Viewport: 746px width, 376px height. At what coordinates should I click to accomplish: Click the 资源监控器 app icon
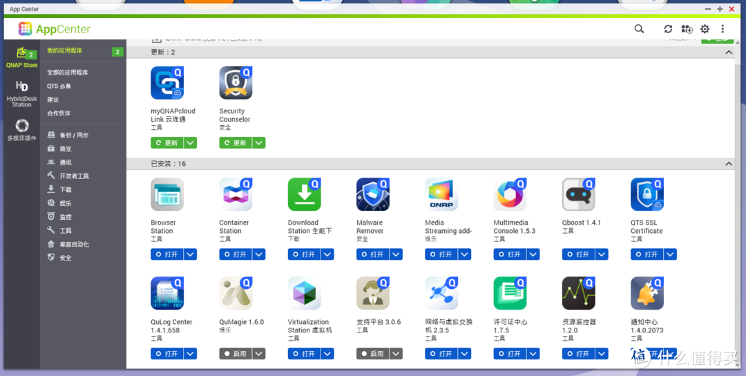pos(578,293)
